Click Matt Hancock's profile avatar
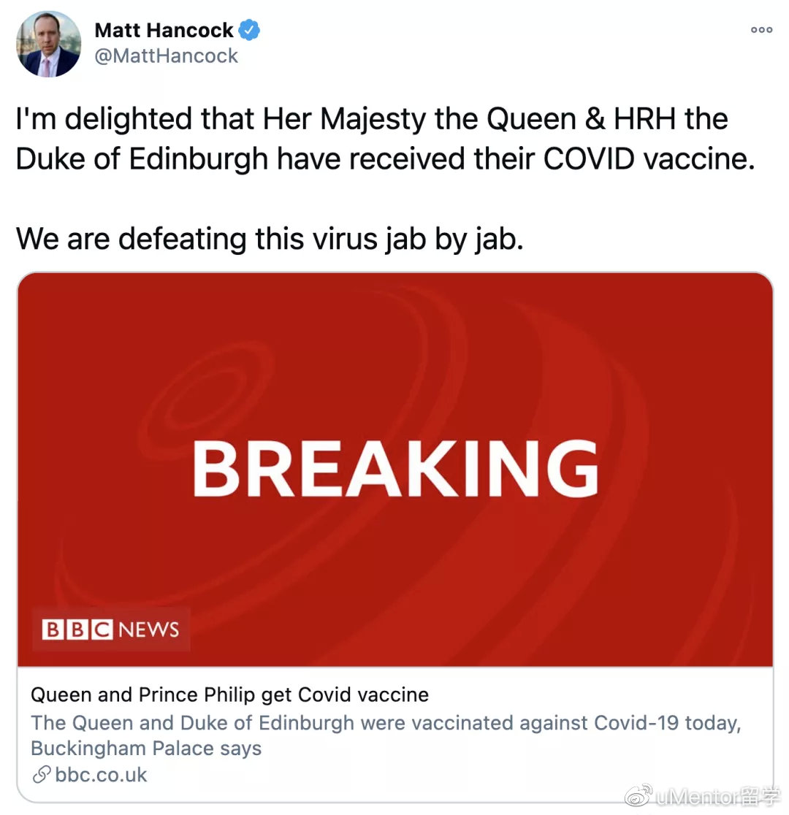 (x=48, y=44)
